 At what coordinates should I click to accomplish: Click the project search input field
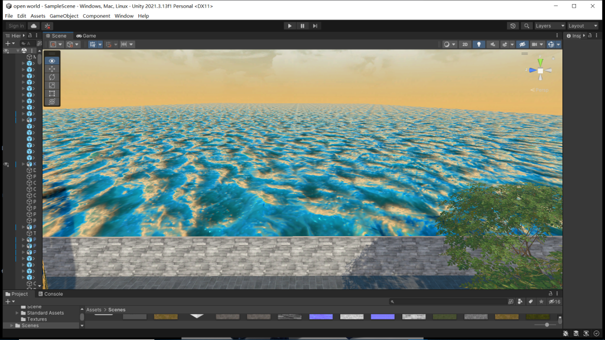click(452, 302)
